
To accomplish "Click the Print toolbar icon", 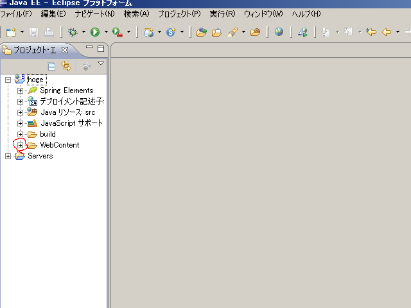I will click(x=49, y=32).
